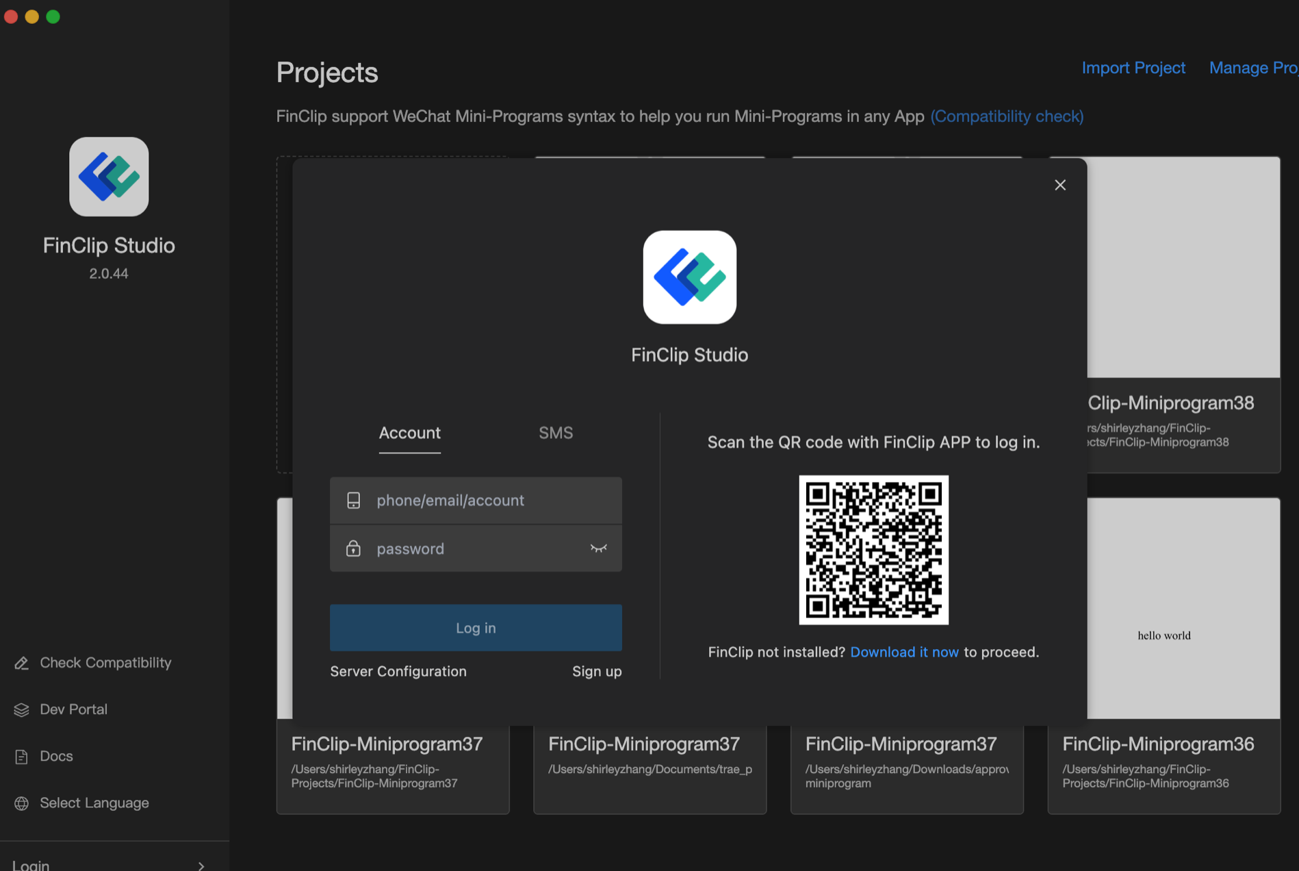Click the FinClip Studio logo in sidebar
Image resolution: width=1299 pixels, height=871 pixels.
coord(109,177)
